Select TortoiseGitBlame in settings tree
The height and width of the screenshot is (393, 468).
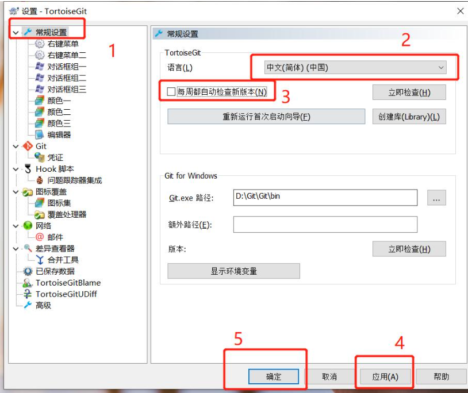(x=68, y=283)
